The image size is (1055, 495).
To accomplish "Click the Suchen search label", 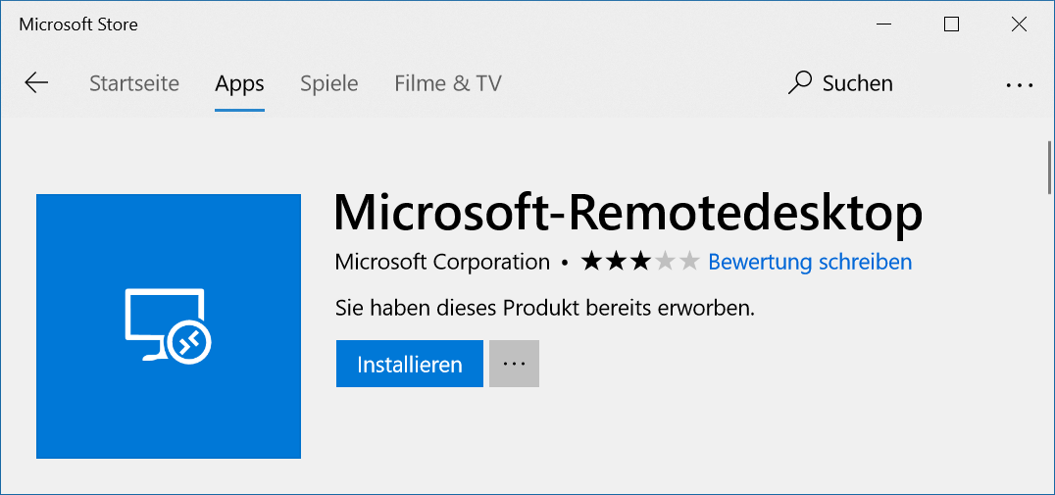I will coord(858,83).
